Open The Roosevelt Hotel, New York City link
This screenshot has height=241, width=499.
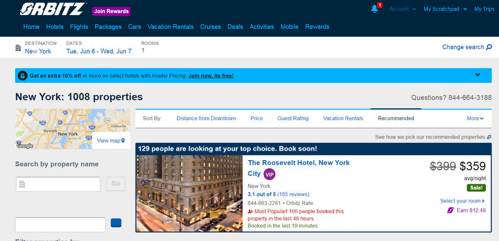coord(299,168)
